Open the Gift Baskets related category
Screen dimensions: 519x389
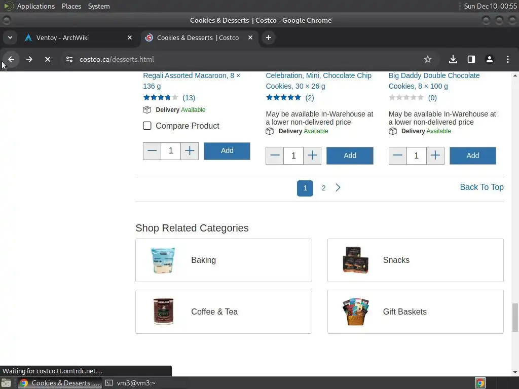416,312
